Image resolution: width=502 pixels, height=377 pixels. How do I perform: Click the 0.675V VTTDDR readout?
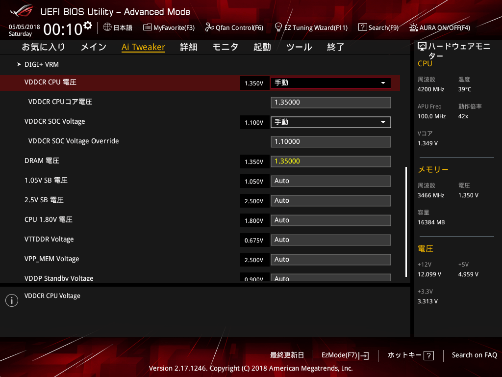point(254,240)
